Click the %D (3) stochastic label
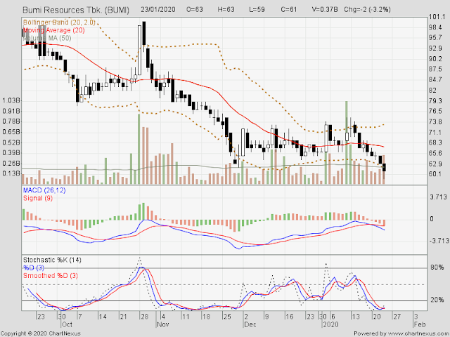This screenshot has width=450, height=337. 34,267
